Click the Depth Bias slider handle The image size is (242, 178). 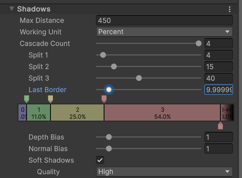pyautogui.click(x=109, y=137)
